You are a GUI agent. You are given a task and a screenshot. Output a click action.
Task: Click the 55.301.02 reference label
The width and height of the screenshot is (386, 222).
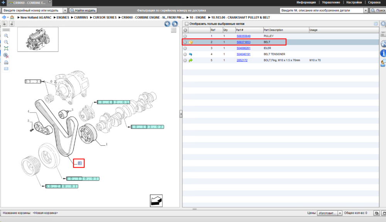tap(33, 81)
